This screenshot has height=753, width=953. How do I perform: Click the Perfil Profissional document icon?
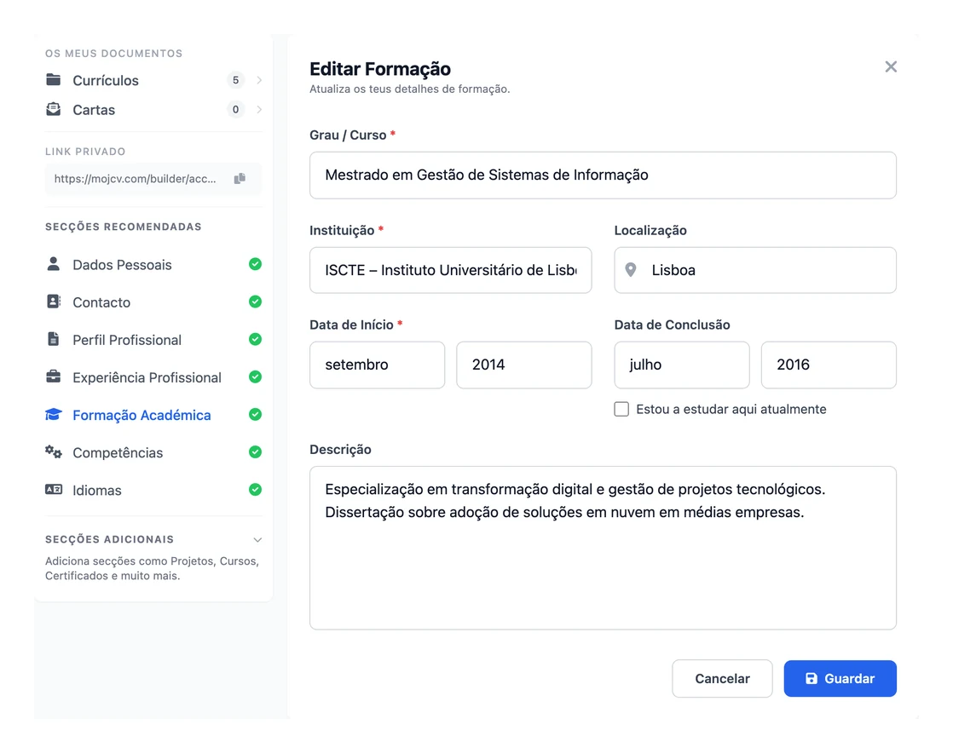tap(54, 339)
